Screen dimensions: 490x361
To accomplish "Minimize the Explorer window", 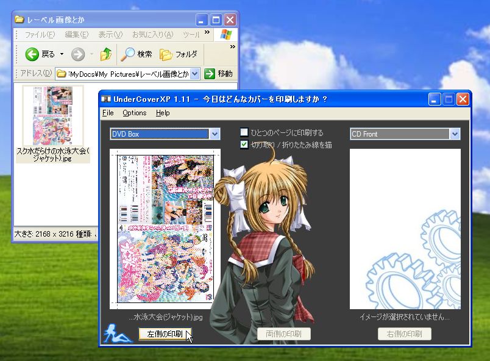I will pos(202,20).
